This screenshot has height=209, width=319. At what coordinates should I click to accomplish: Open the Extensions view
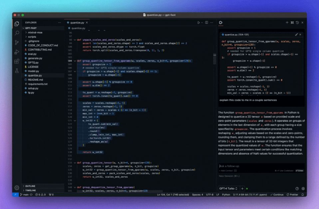[x=17, y=61]
